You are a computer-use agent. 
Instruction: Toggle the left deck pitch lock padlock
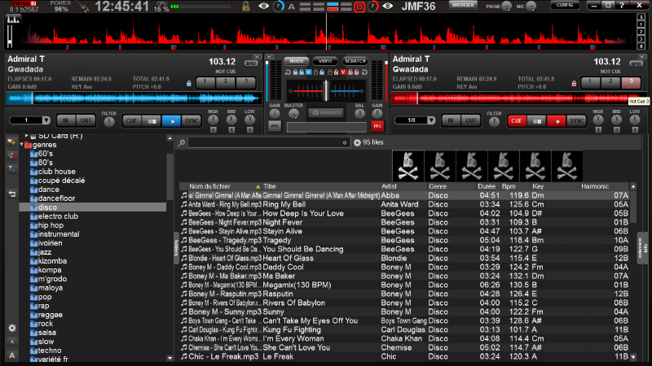189,82
